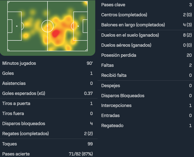Viewport: 194px width, 157px height.
Task: Select the Pases clave row
Action: click(x=146, y=5)
